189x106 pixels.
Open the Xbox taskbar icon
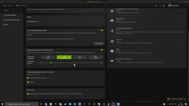click(60, 104)
